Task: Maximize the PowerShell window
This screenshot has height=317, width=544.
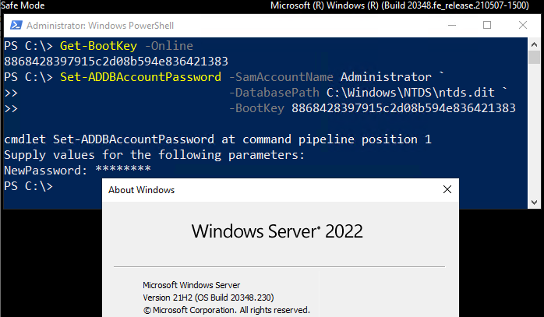Action: pos(487,26)
